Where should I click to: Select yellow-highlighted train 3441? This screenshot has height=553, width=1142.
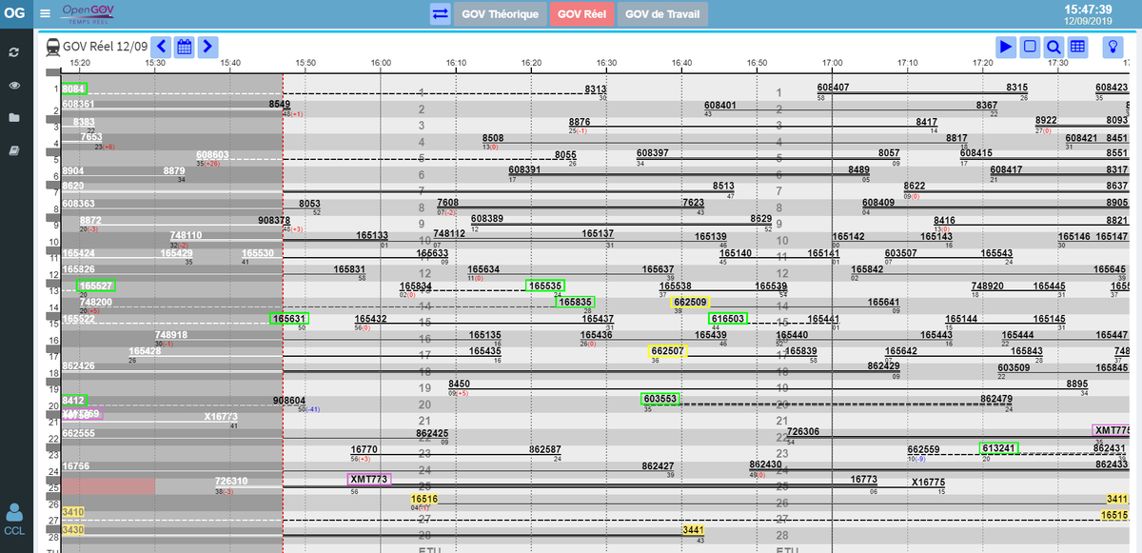694,530
